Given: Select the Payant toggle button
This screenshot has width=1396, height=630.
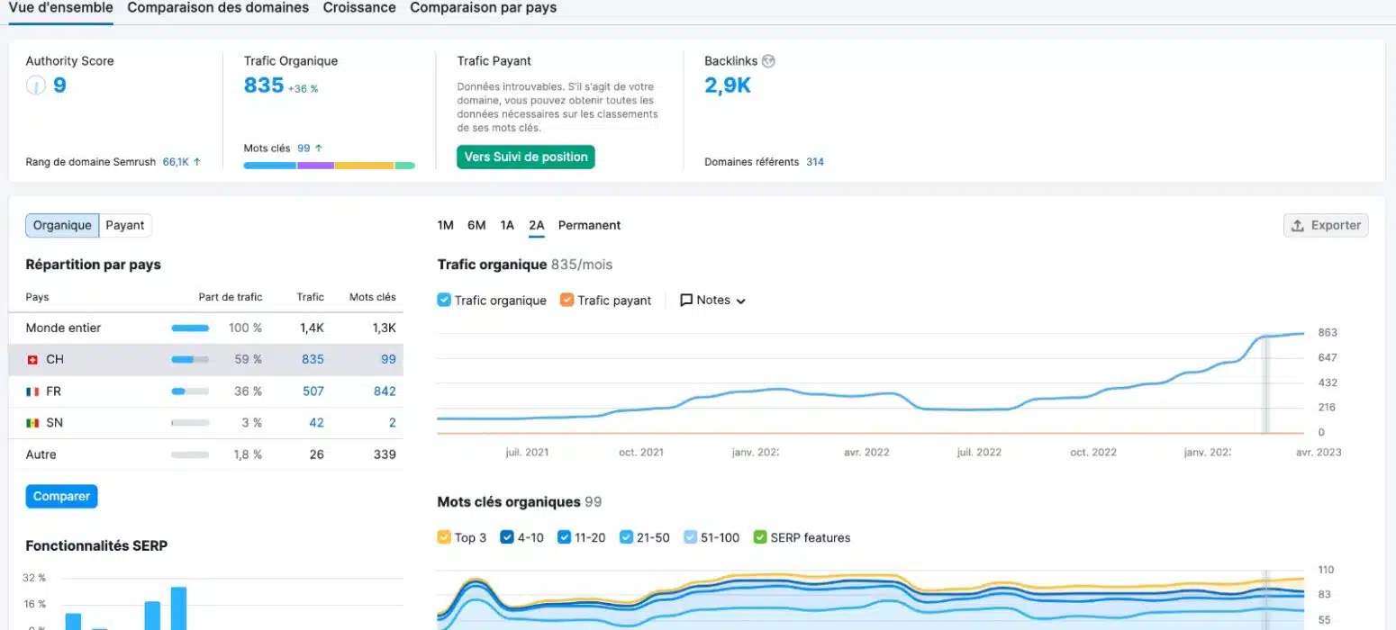Looking at the screenshot, I should (125, 226).
